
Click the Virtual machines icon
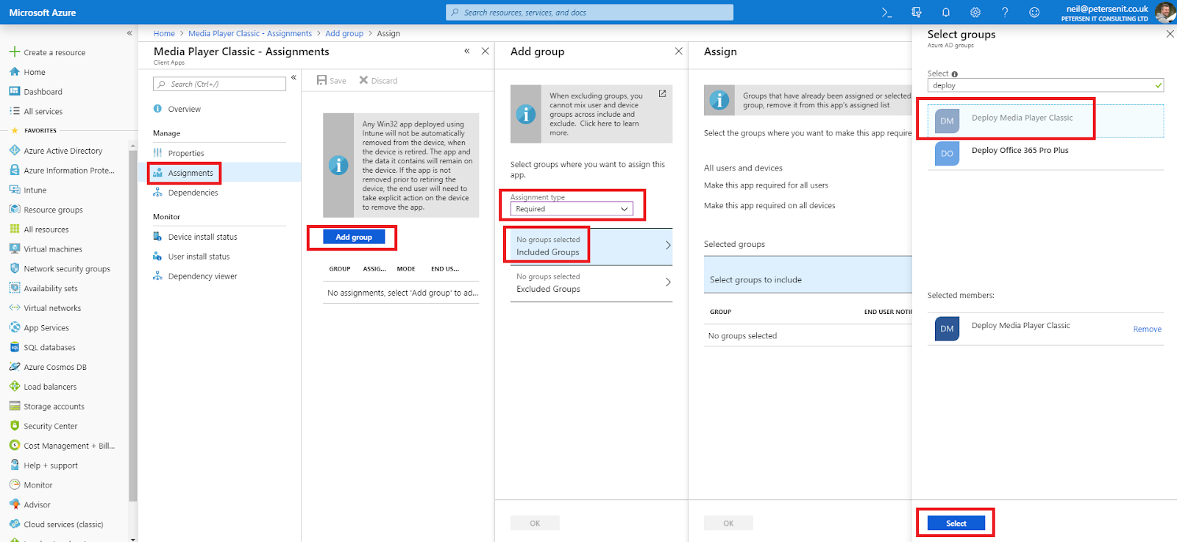click(x=15, y=249)
